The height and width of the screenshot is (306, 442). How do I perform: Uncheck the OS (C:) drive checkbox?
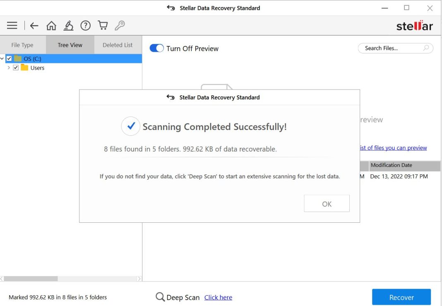click(x=9, y=58)
